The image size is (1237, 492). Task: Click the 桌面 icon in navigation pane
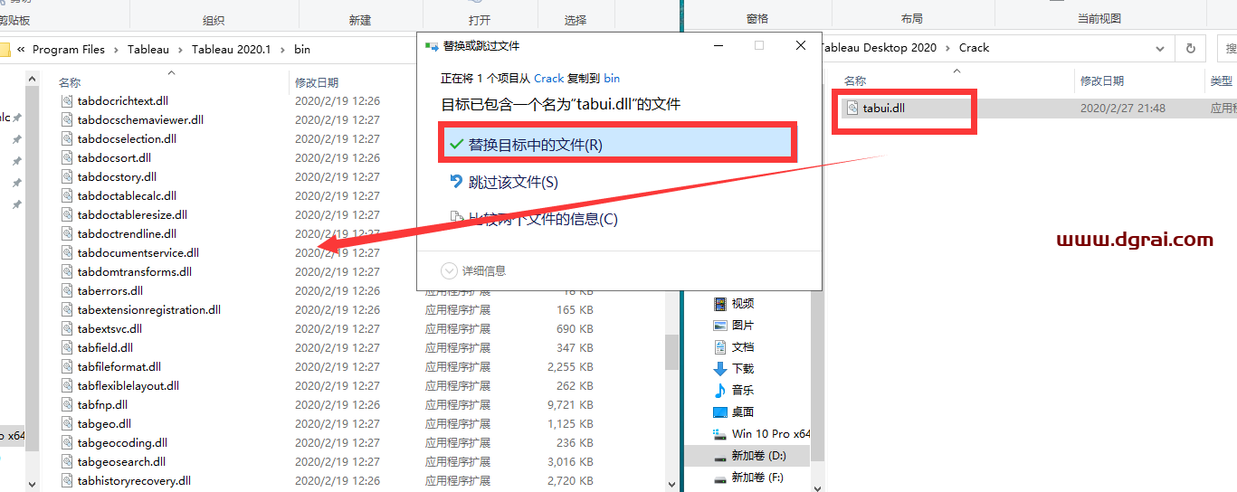(x=720, y=412)
